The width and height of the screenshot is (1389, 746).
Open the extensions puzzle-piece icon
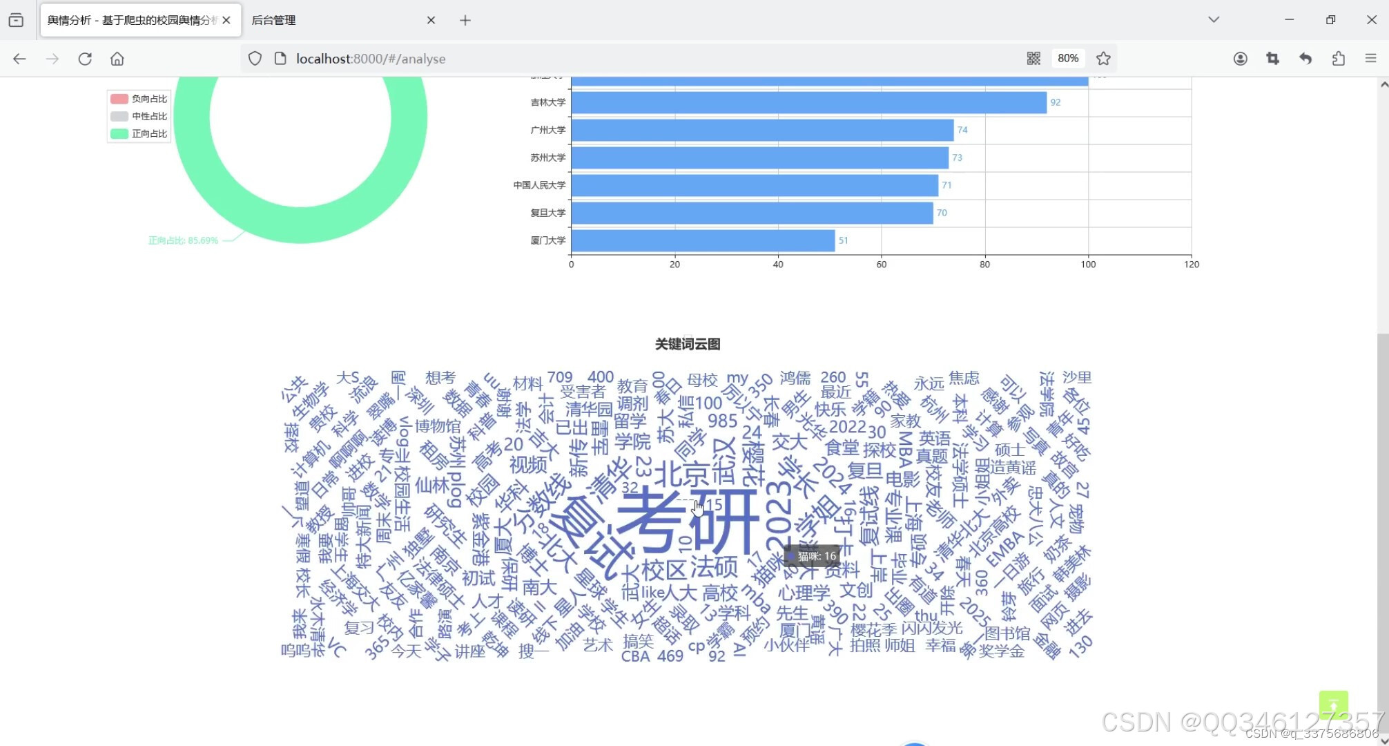coord(1339,59)
